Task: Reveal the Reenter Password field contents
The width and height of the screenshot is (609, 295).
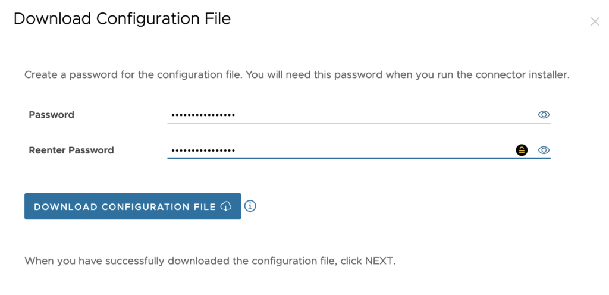Action: click(x=544, y=150)
